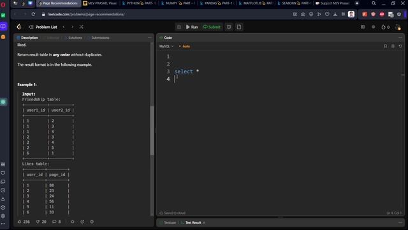Image resolution: width=408 pixels, height=230 pixels.
Task: Open the MySQL language dropdown
Action: (166, 46)
